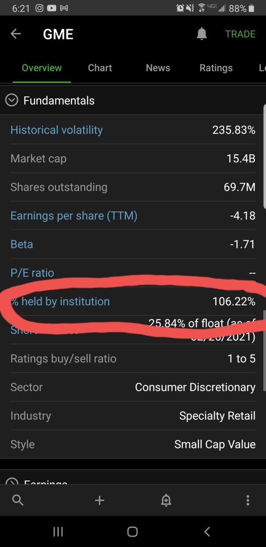This screenshot has height=547, width=266.
Task: Open the Earnings per share (TTM) link
Action: click(x=74, y=216)
